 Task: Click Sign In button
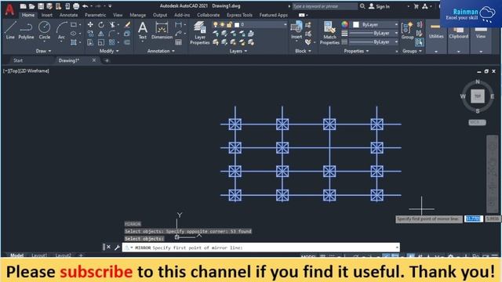point(380,6)
